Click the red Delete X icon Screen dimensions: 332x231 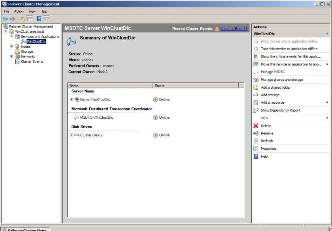pyautogui.click(x=256, y=126)
